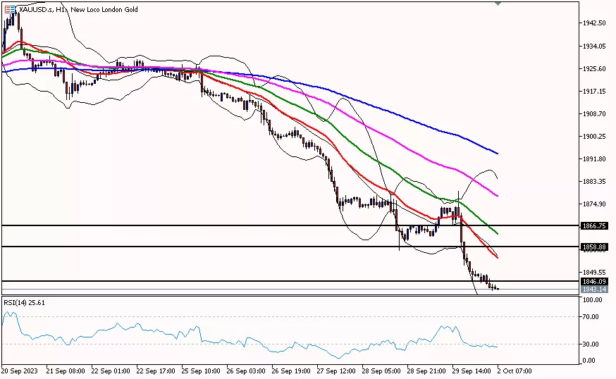Click the 1908.70 price scale value
The width and height of the screenshot is (616, 379).
pos(594,114)
